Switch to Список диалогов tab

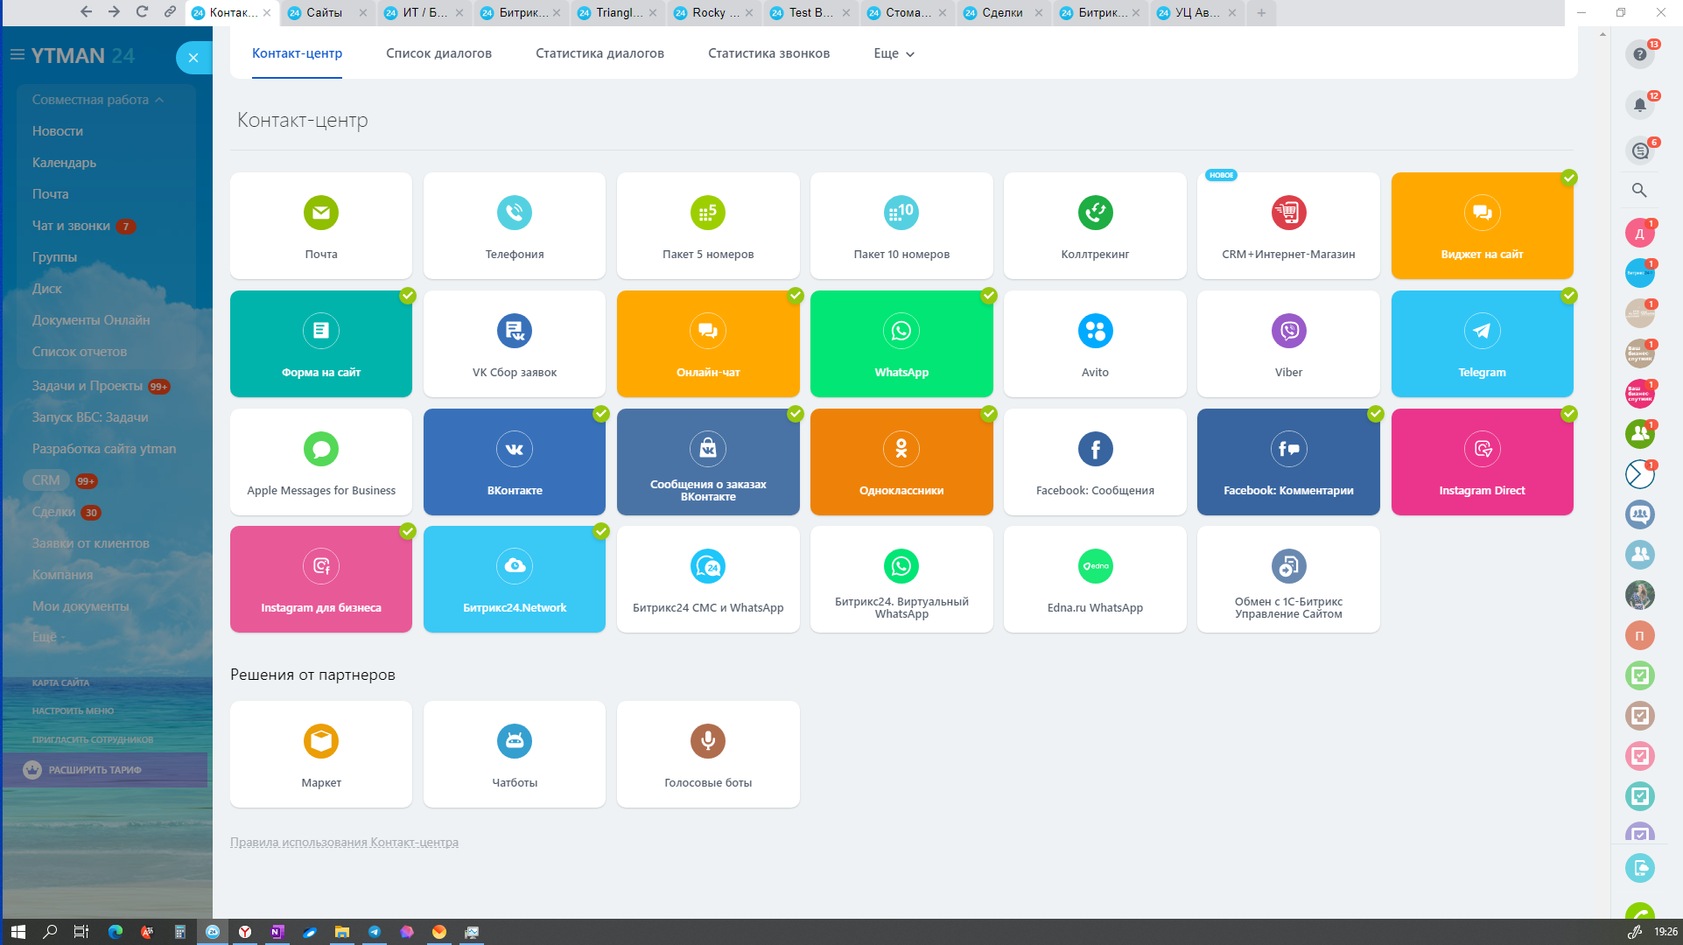coord(438,53)
